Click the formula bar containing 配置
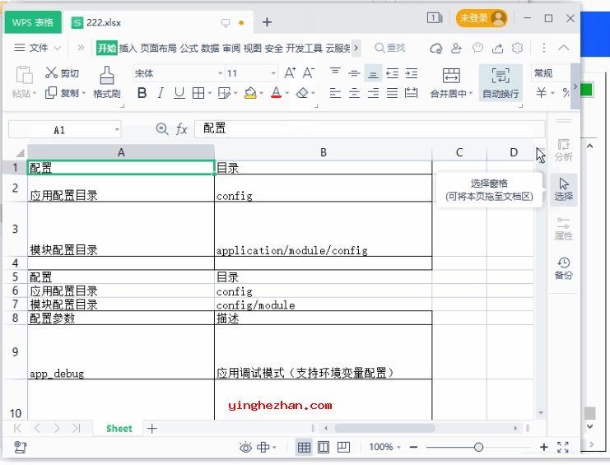Screen dimensions: 610x465 tap(370, 128)
